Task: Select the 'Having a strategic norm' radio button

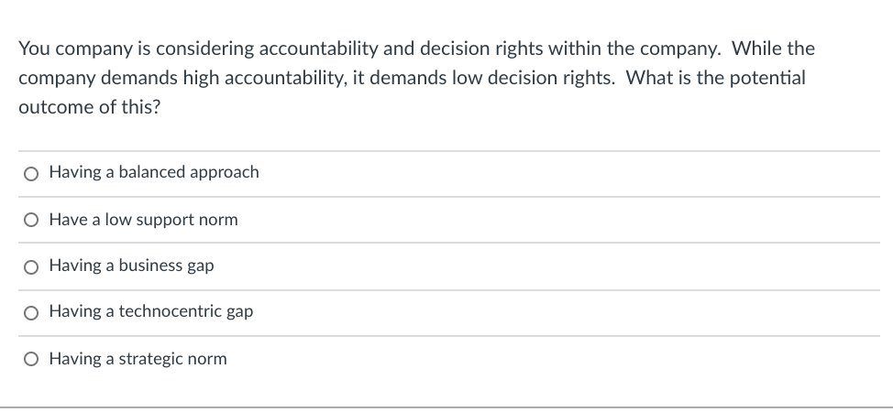Action: pyautogui.click(x=32, y=359)
